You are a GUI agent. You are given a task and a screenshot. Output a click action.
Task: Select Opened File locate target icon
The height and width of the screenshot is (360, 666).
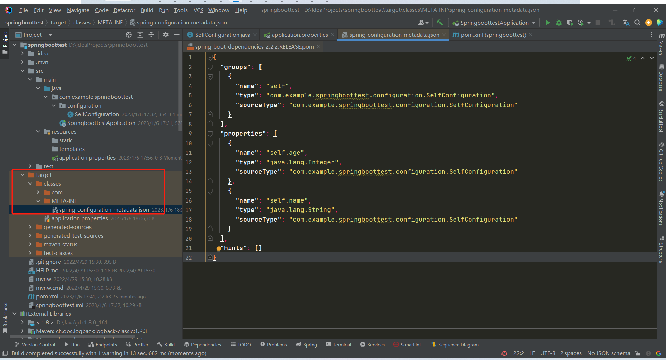point(129,35)
